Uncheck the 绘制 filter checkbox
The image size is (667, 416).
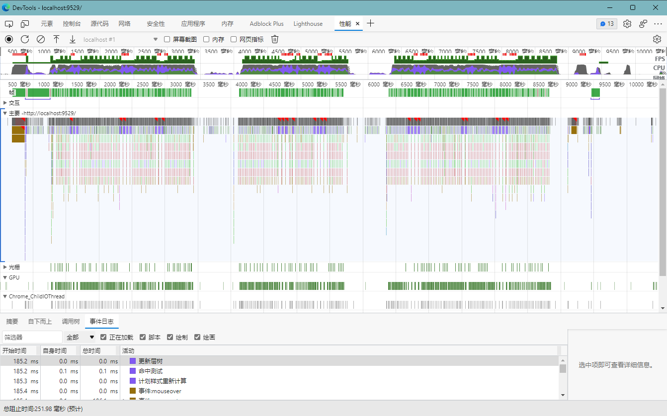(x=170, y=337)
